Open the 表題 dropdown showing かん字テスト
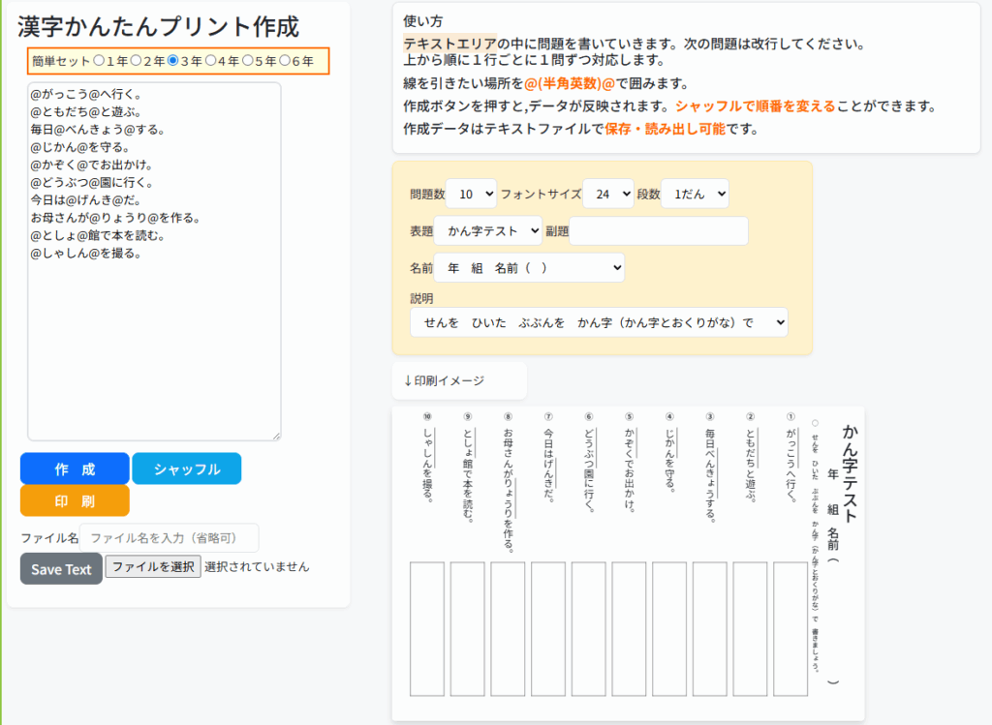Viewport: 992px width, 725px height. [488, 231]
